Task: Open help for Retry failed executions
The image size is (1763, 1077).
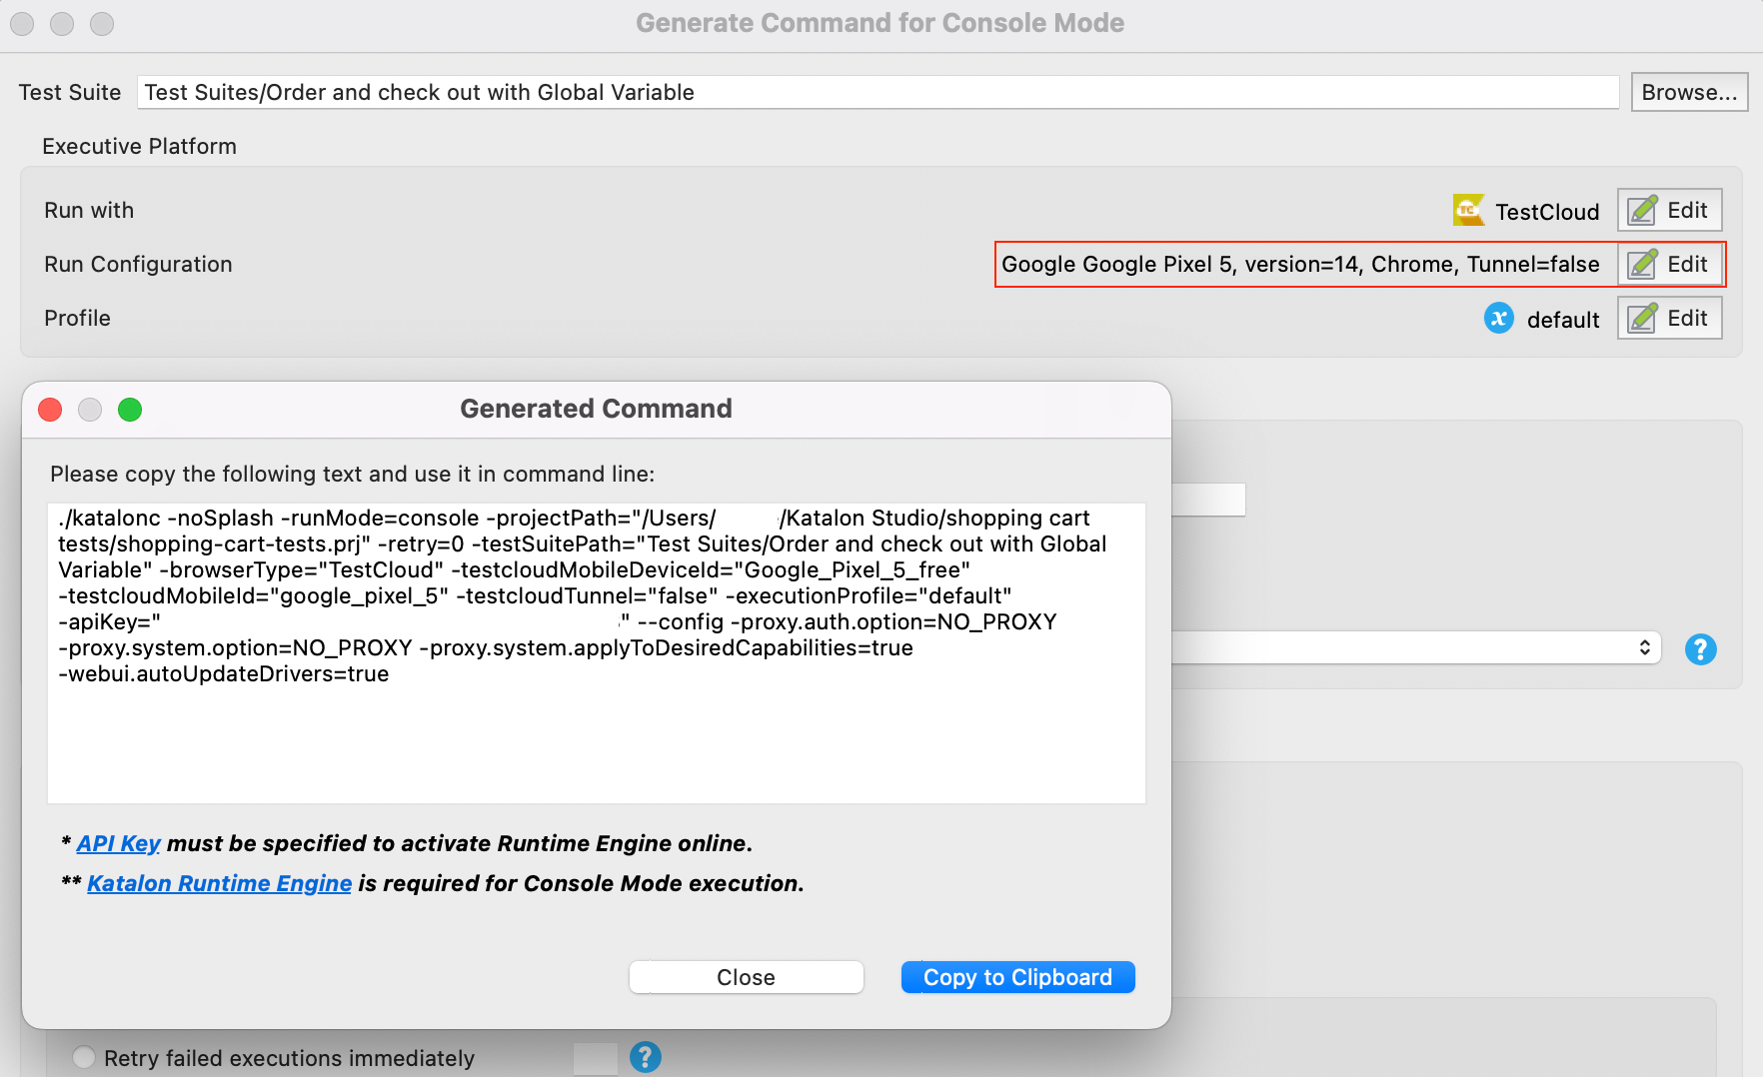Action: click(x=646, y=1057)
